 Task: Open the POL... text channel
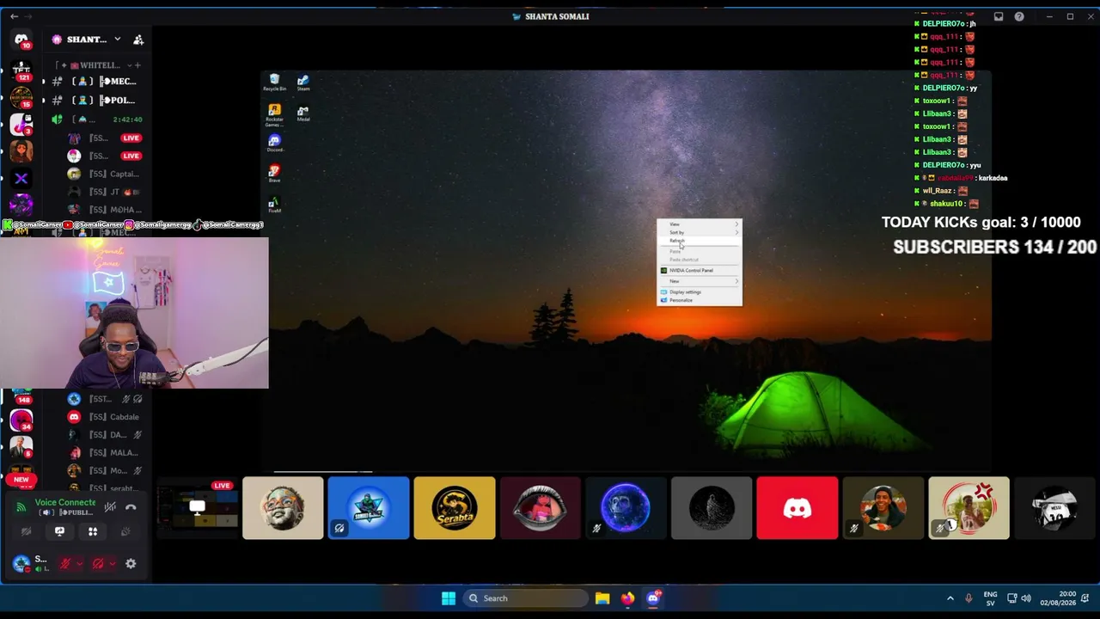click(97, 101)
